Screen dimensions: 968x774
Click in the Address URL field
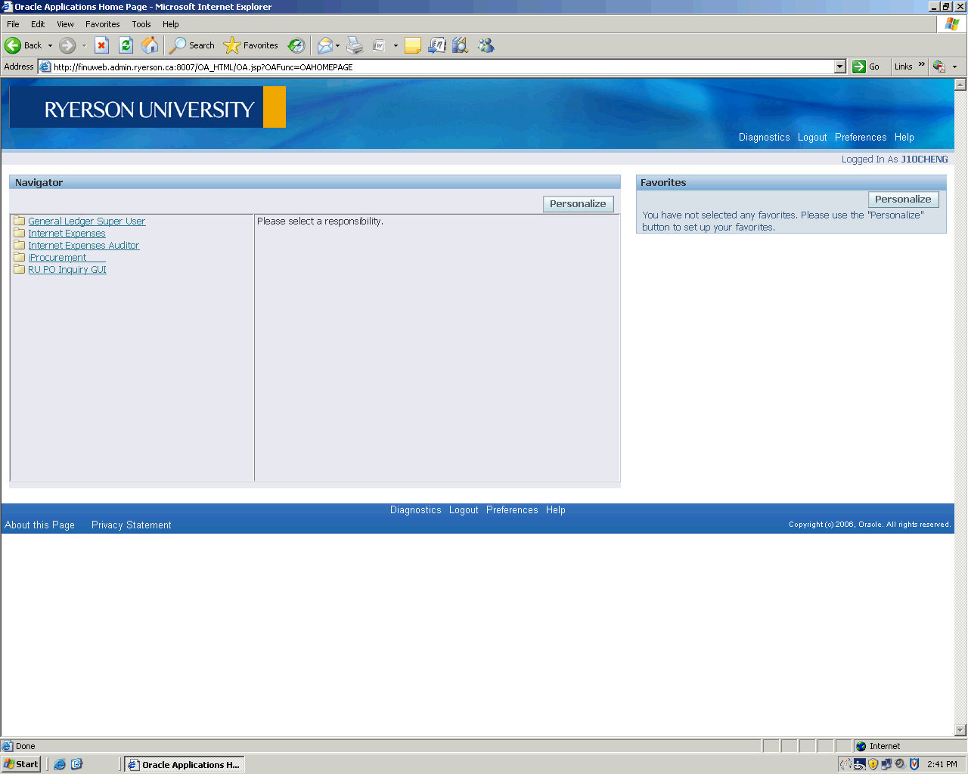pos(439,67)
